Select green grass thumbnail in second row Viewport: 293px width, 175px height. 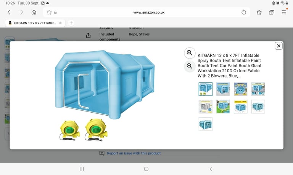(223, 107)
